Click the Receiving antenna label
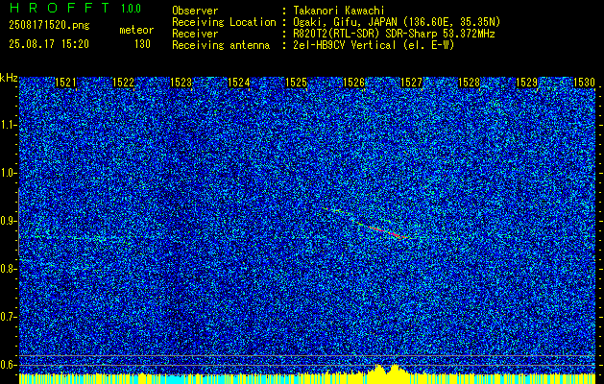604x384 pixels. tap(221, 45)
